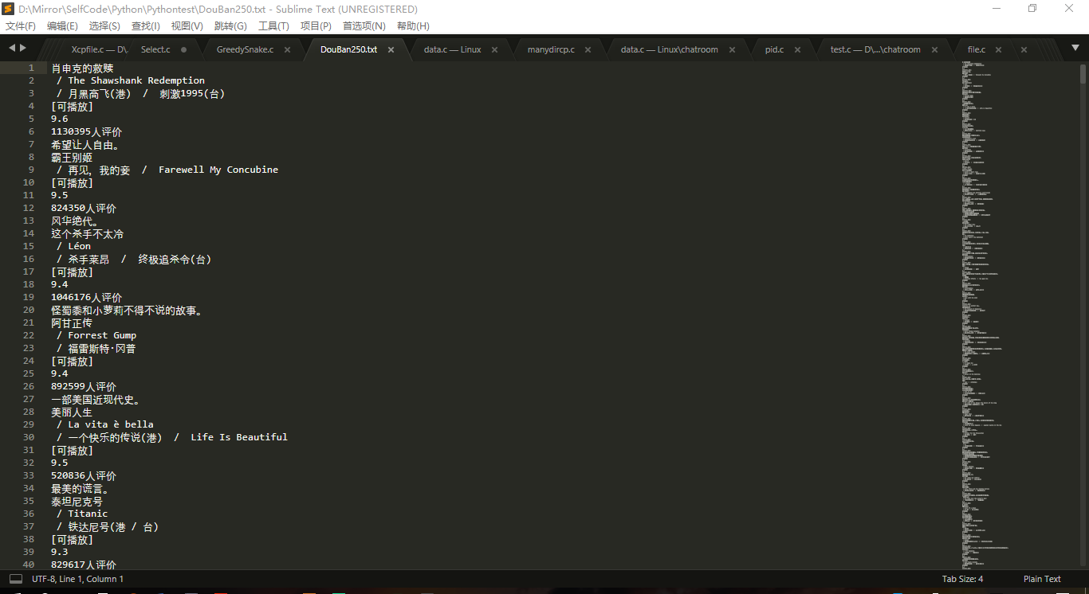
Task: Click the vertical scrollbar thumb
Action: coord(1083,74)
